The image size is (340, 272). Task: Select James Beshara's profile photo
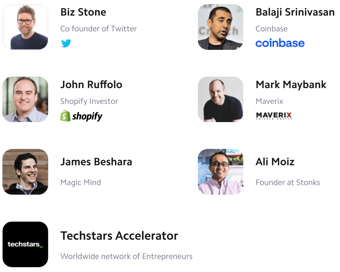[25, 172]
